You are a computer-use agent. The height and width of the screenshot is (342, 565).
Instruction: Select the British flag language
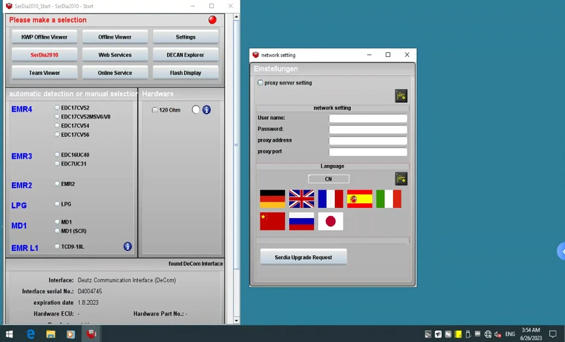[301, 199]
